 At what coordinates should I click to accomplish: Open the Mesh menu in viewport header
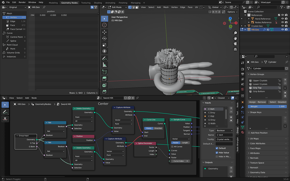click(x=166, y=7)
